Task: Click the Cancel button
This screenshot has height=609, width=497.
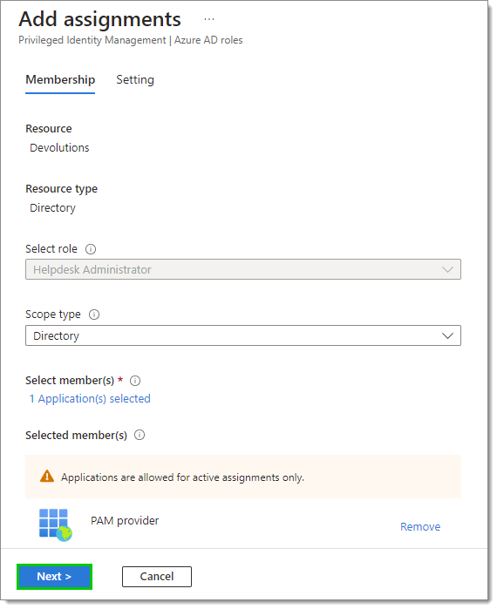Action: (157, 577)
